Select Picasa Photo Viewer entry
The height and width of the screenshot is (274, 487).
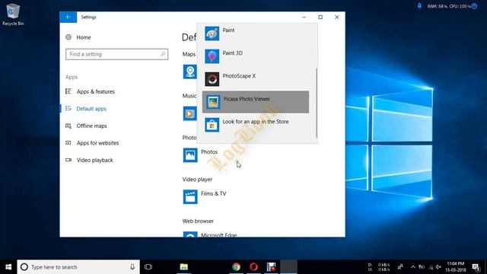[256, 102]
